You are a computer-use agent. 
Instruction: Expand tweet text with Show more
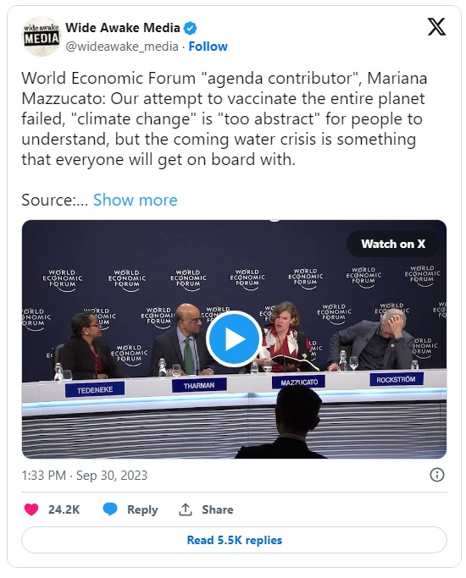(x=135, y=201)
